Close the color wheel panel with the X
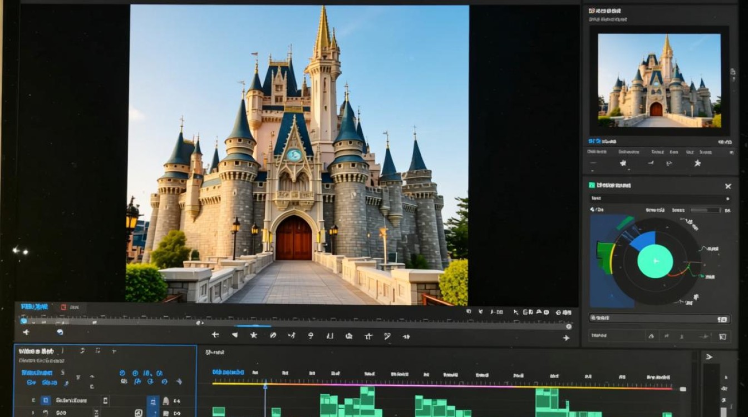The image size is (748, 417). pos(728,186)
